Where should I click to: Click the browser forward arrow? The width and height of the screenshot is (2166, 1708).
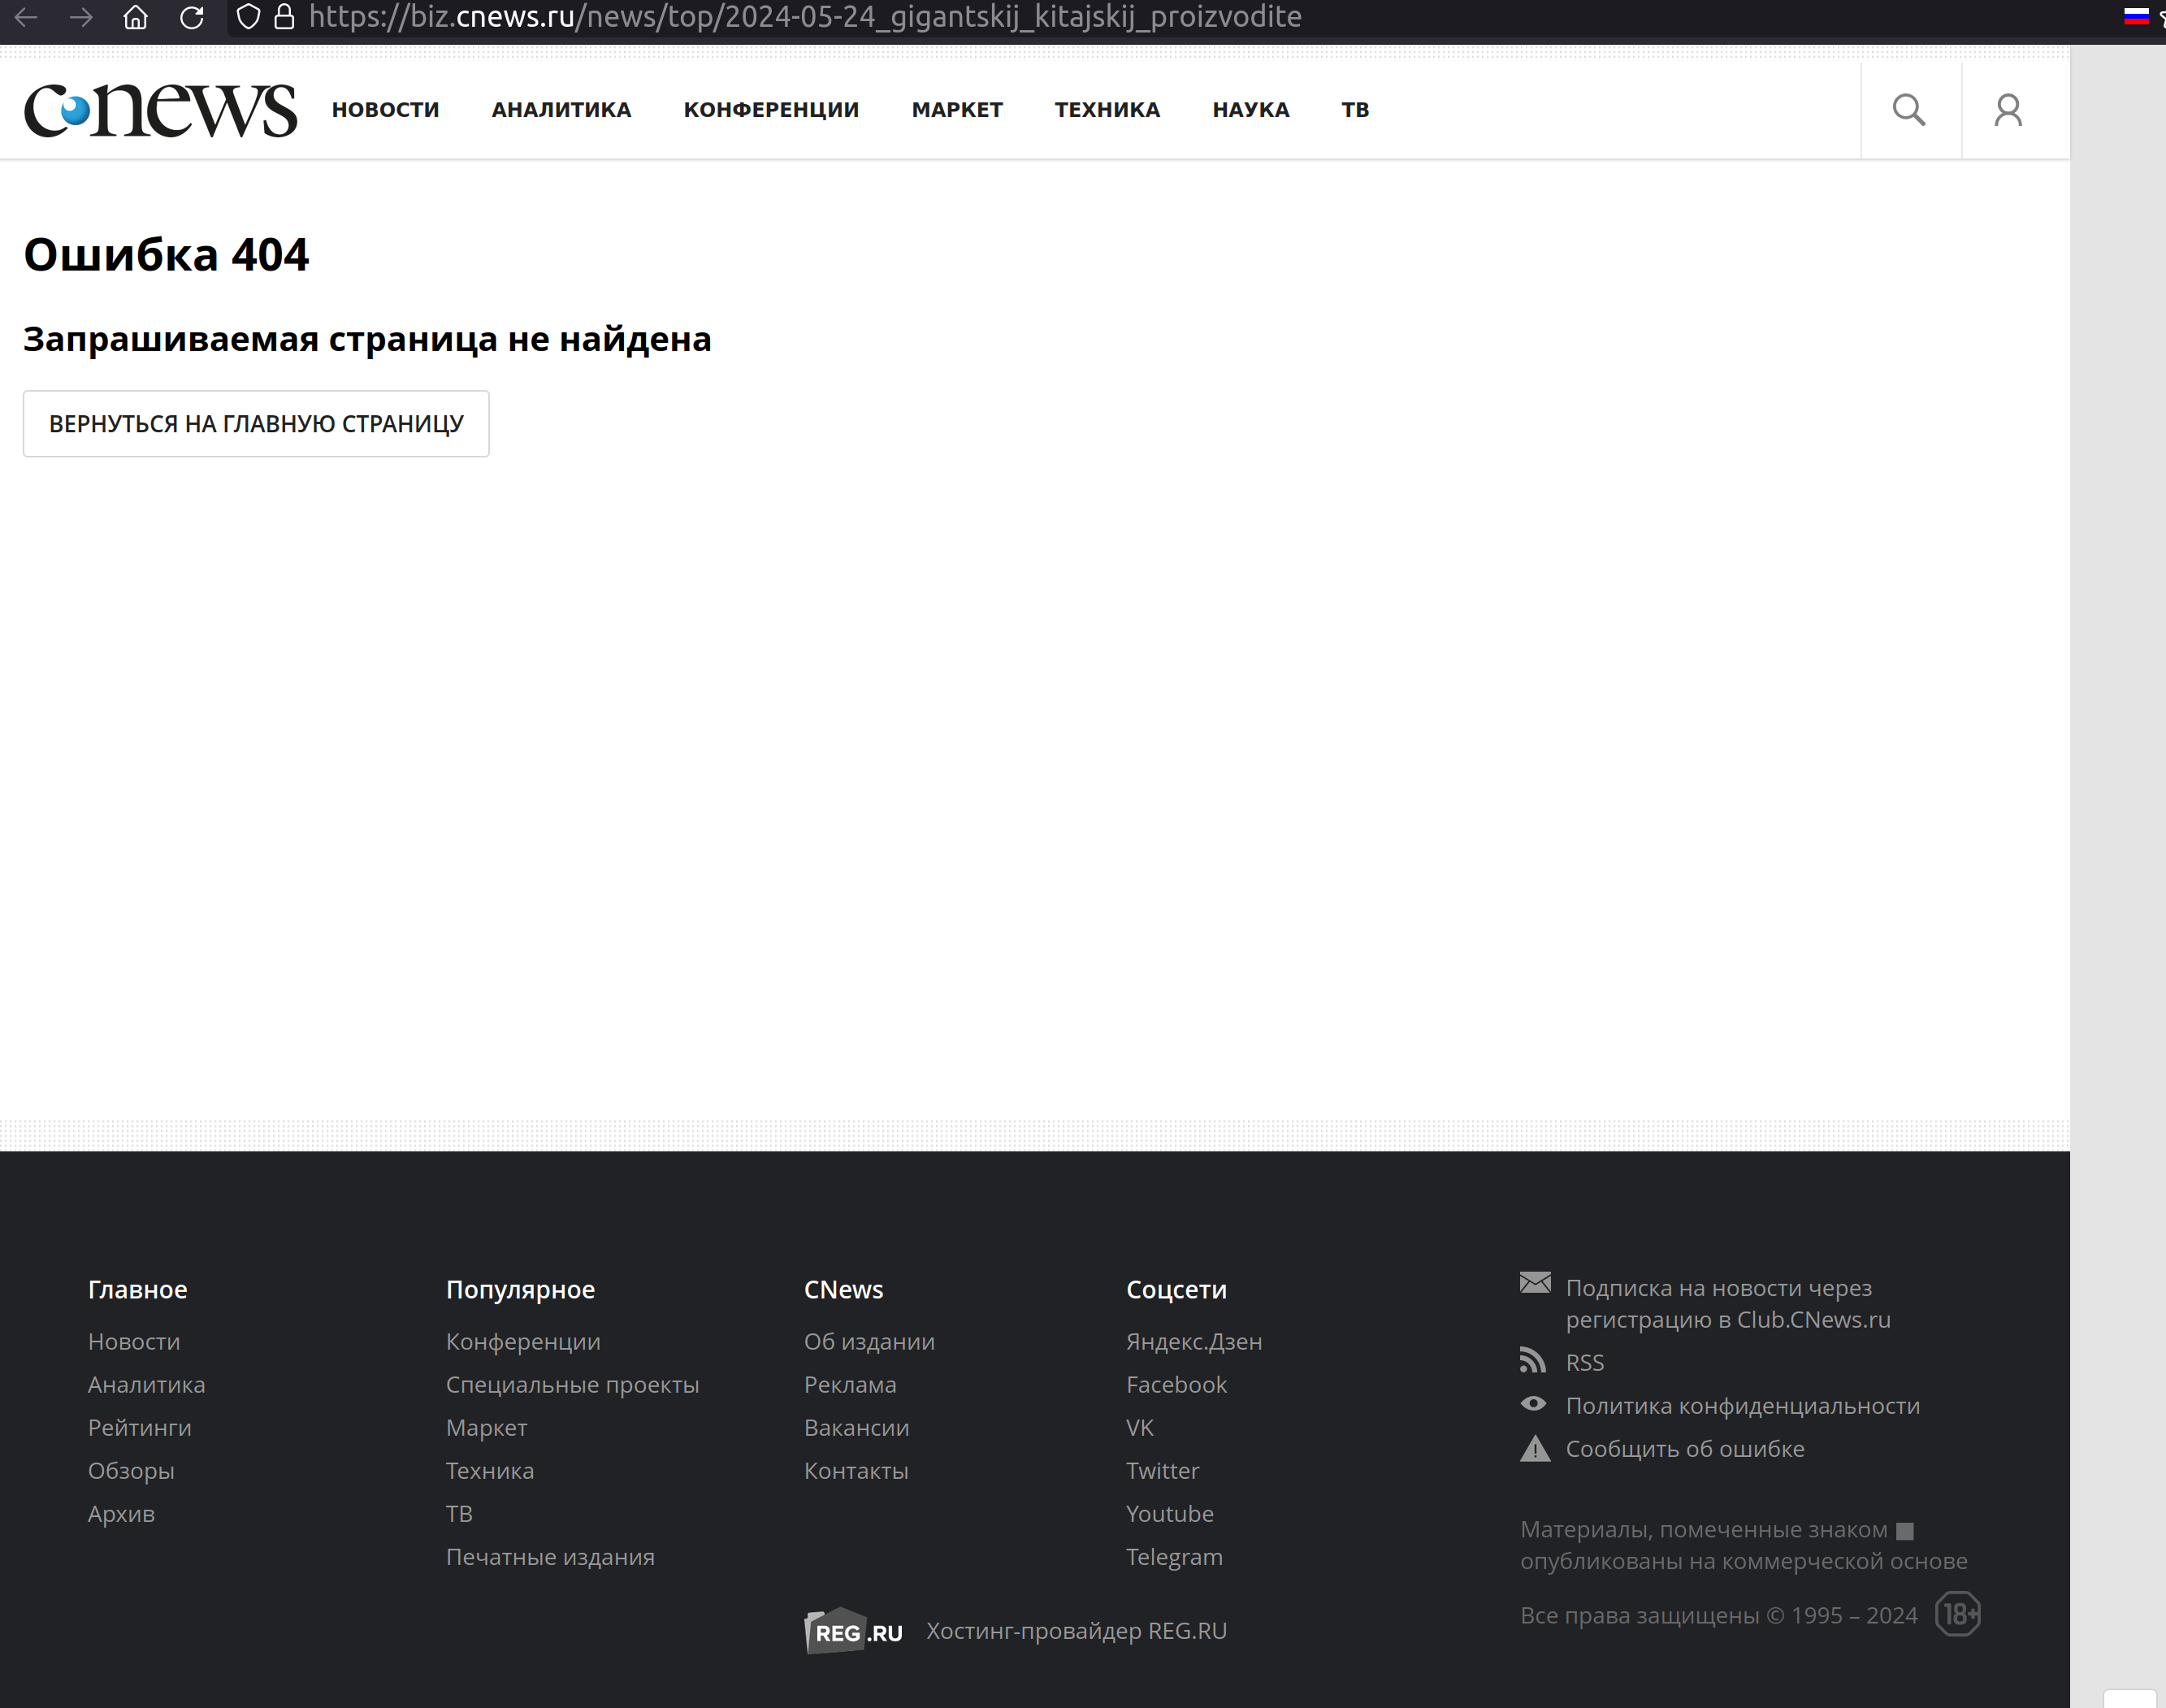[x=82, y=17]
